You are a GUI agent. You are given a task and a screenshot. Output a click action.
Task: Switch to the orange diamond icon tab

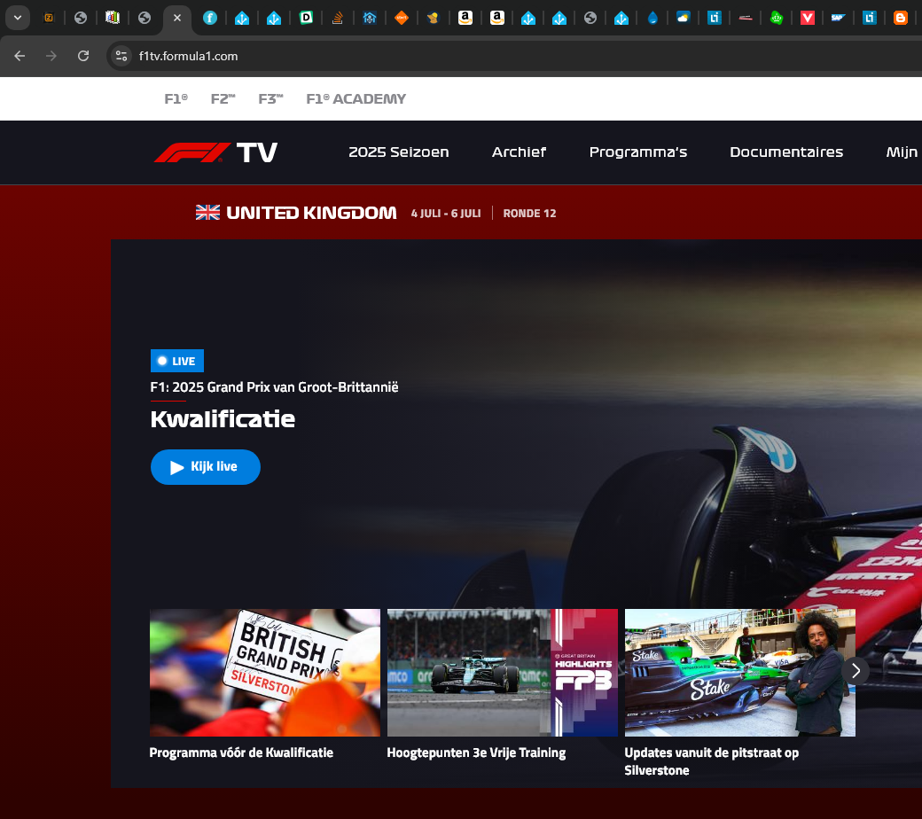point(402,18)
